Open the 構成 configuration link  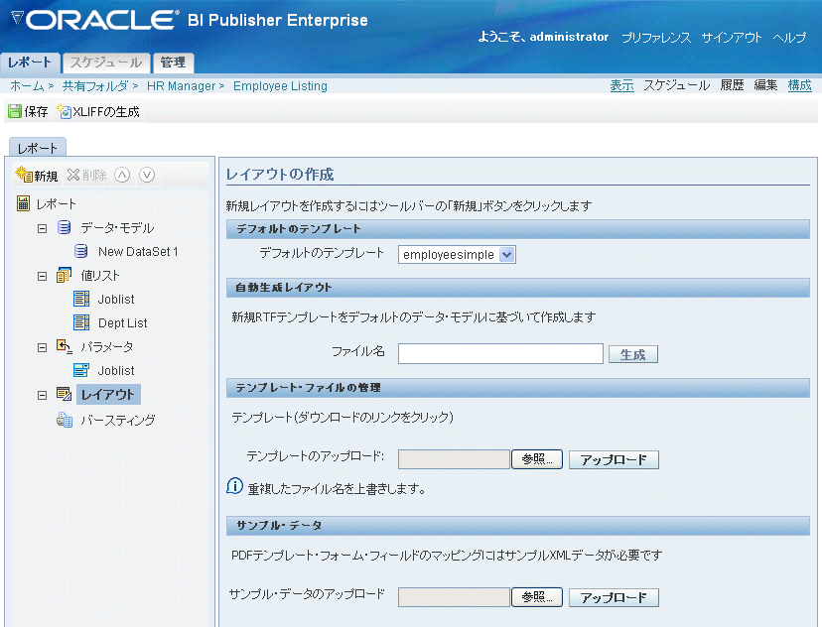(x=799, y=85)
